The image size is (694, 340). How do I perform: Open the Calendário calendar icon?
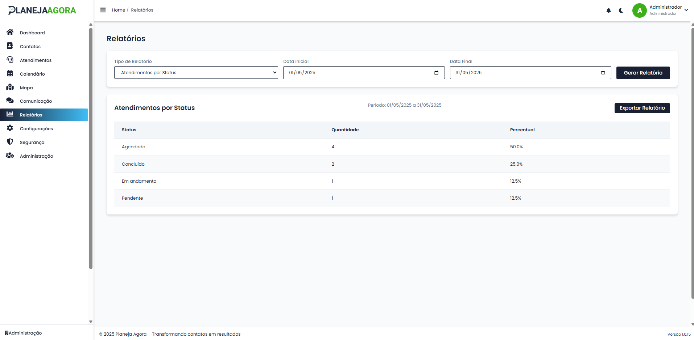(10, 73)
